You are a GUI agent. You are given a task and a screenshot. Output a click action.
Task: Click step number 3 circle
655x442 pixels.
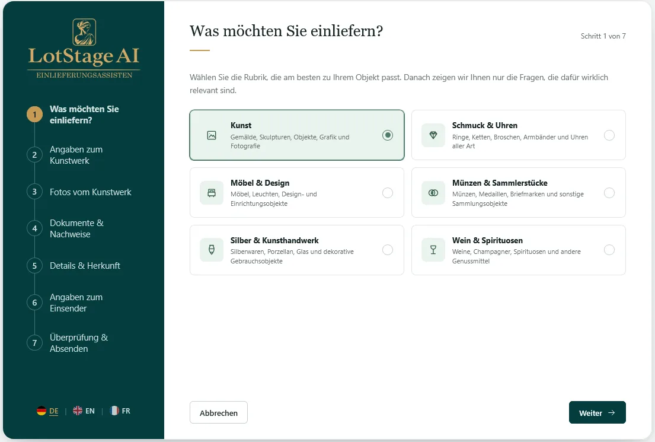click(34, 192)
